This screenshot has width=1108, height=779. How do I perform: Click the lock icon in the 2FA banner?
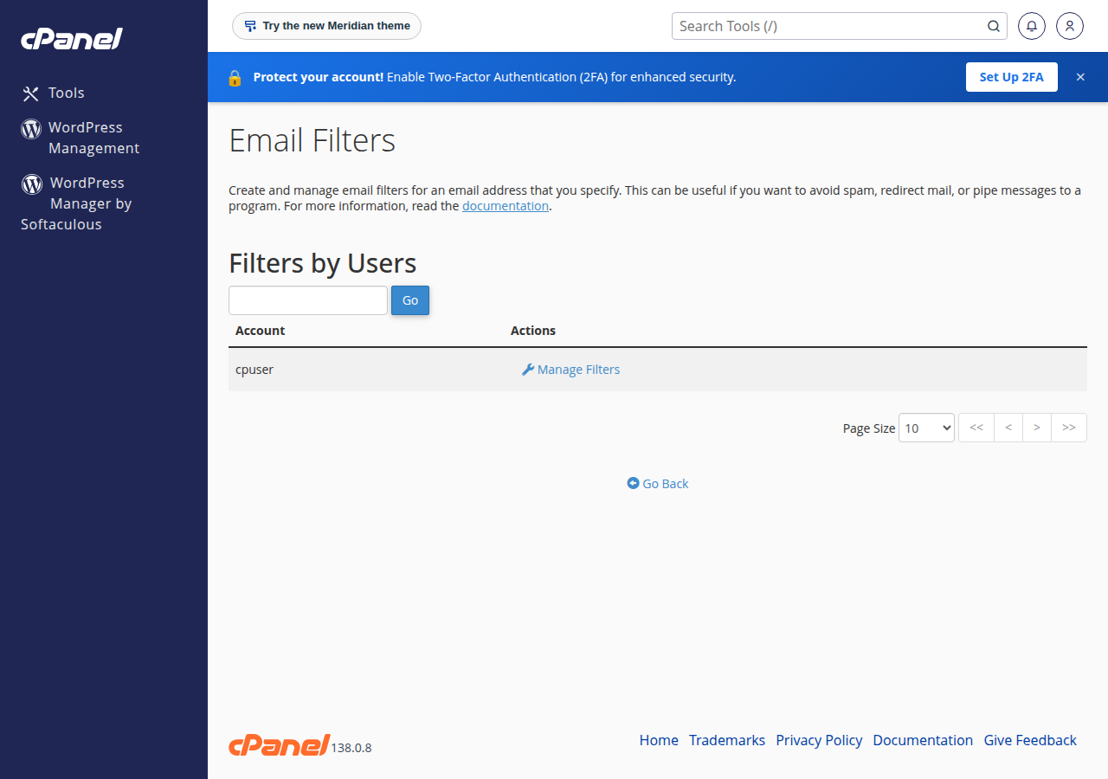[x=235, y=78]
